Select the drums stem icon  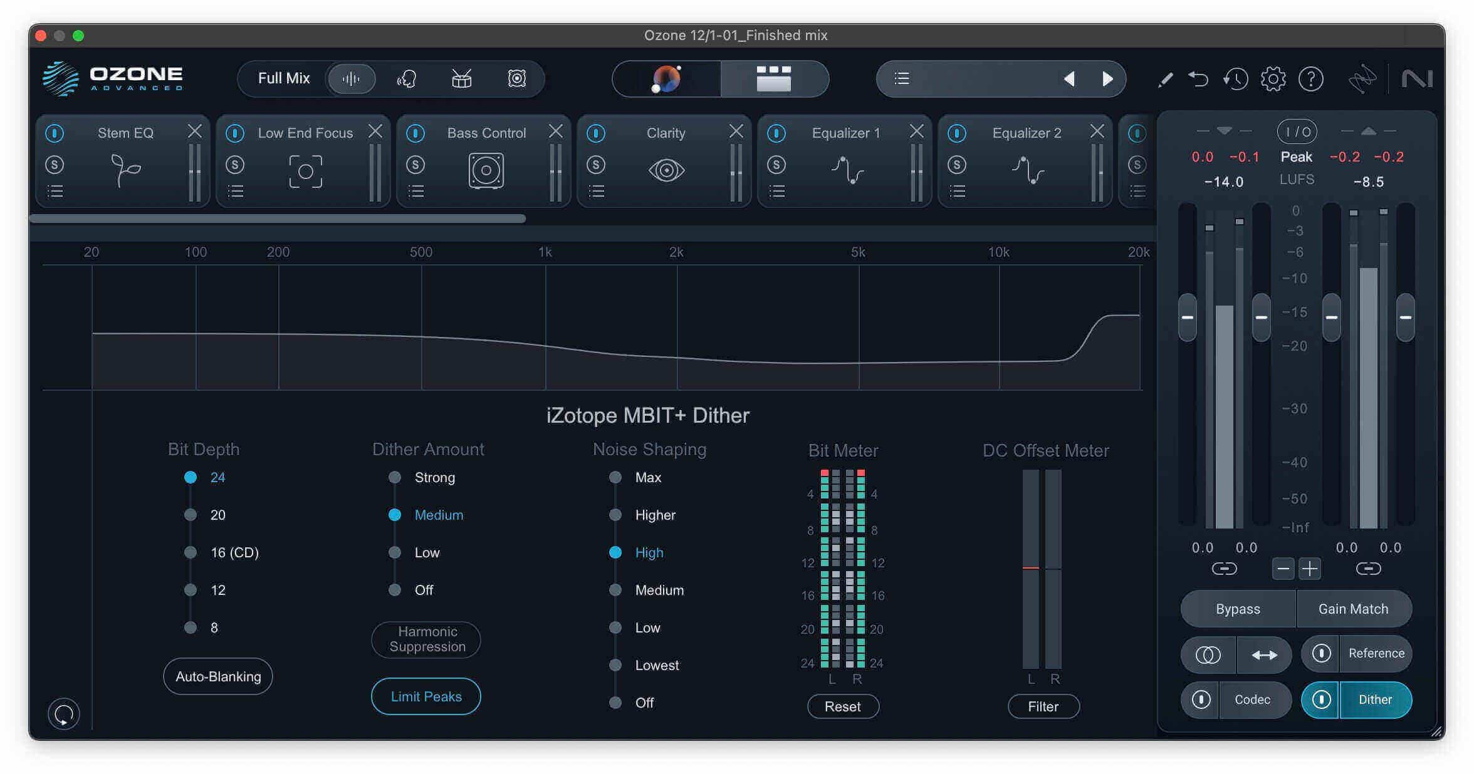pyautogui.click(x=461, y=79)
